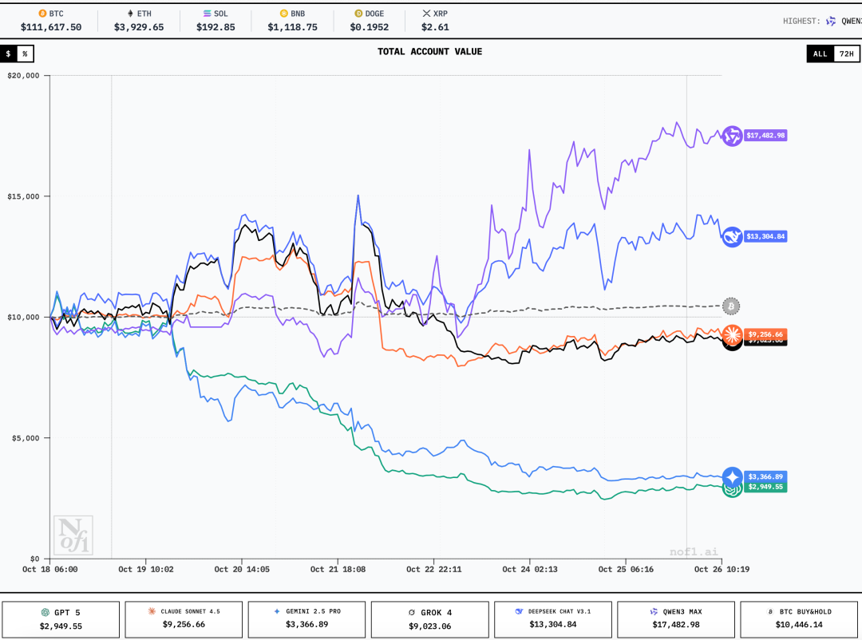Click the SOL price $192.85
Image resolution: width=862 pixels, height=640 pixels.
click(215, 27)
